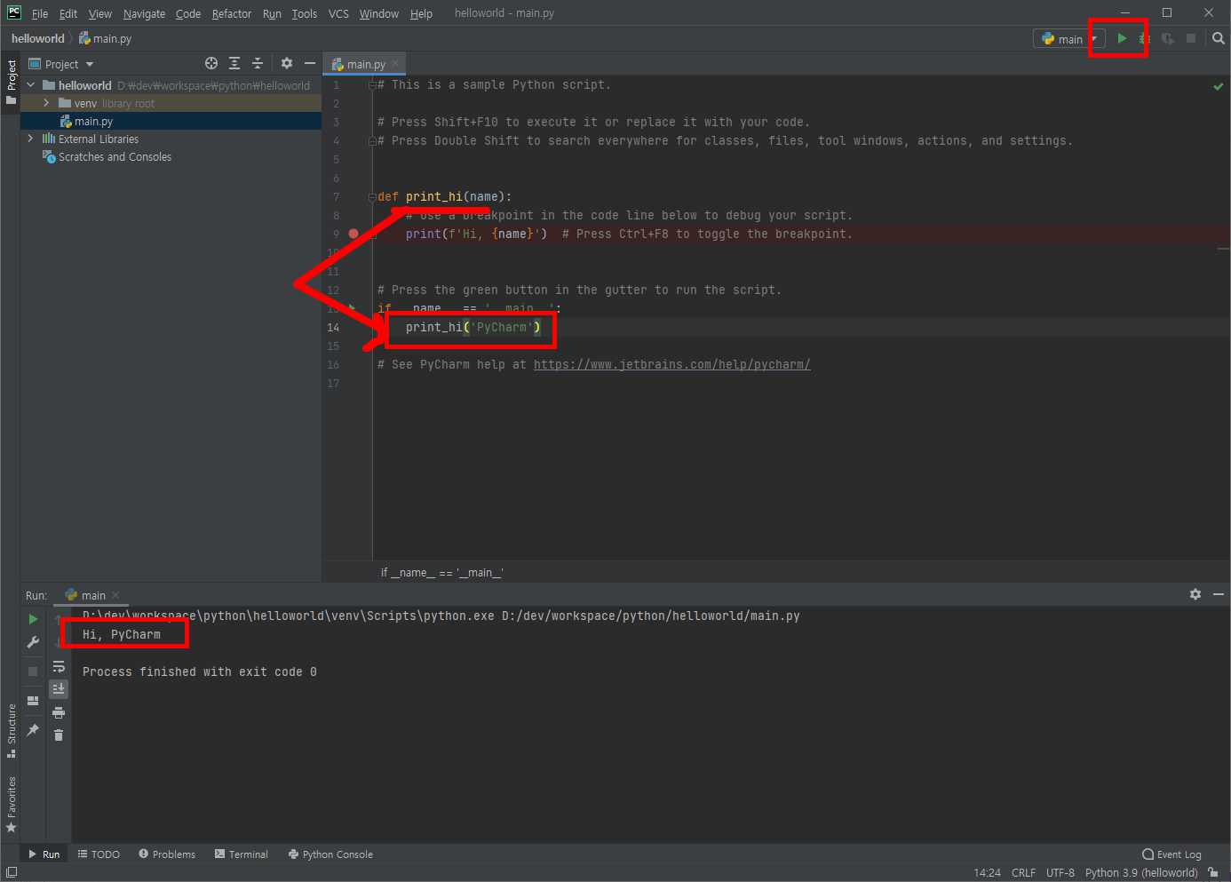Open the Edit menu
The height and width of the screenshot is (882, 1231).
point(68,13)
